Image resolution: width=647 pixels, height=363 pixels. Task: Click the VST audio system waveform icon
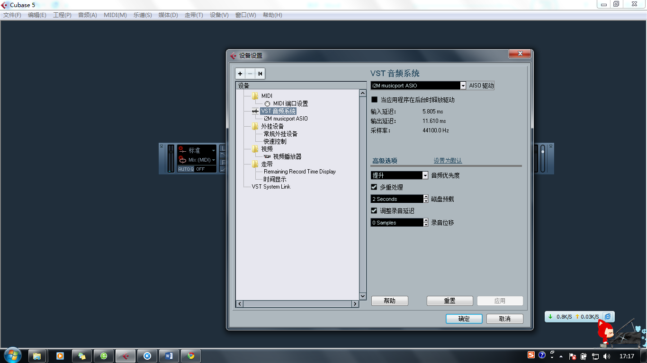point(256,111)
